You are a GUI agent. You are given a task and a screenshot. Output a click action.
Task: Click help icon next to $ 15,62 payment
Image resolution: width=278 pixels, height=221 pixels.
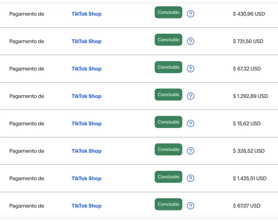coord(191,123)
